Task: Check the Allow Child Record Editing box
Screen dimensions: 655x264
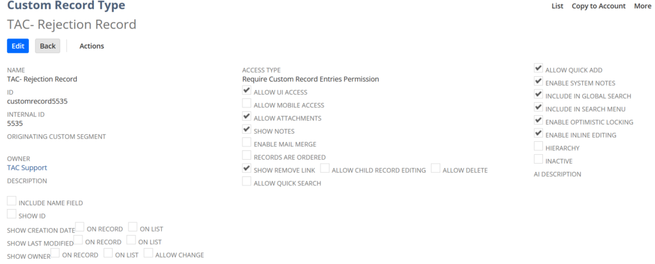Action: pos(325,168)
